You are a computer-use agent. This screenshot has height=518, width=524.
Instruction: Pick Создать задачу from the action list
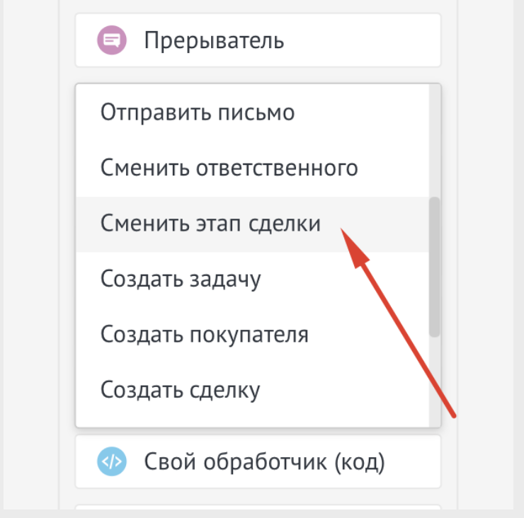pos(181,279)
